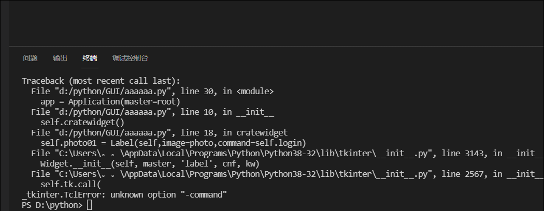Click the terminal cursor after PS D:\python>

coord(90,205)
